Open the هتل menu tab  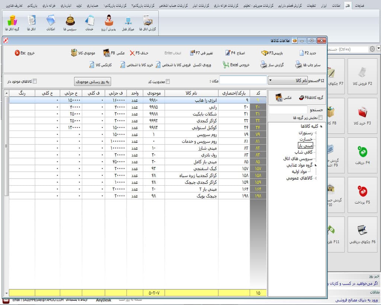point(348,5)
